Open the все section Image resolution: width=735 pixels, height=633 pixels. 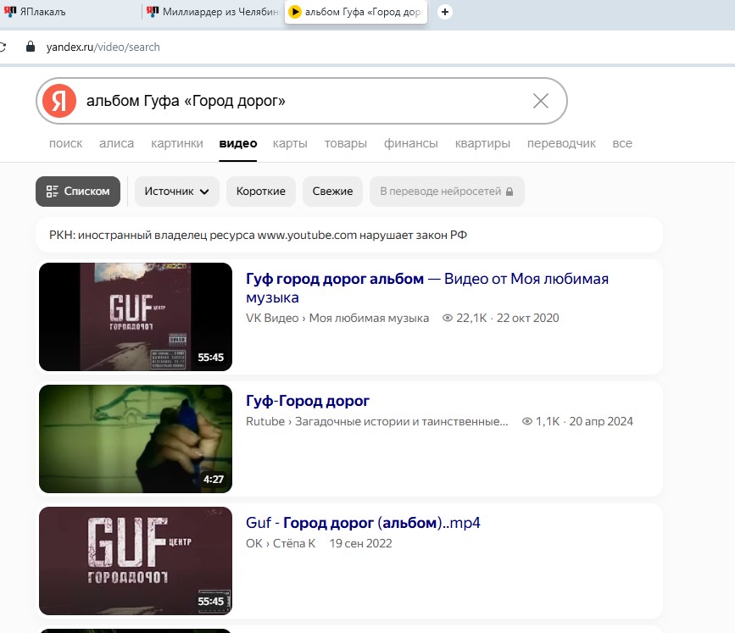tap(622, 143)
